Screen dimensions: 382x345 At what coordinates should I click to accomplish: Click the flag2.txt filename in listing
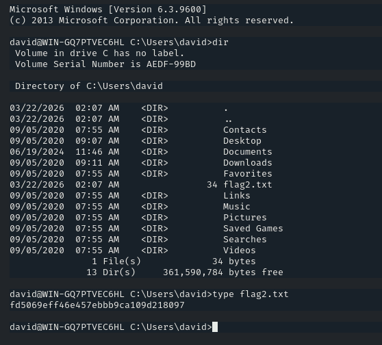coord(248,185)
